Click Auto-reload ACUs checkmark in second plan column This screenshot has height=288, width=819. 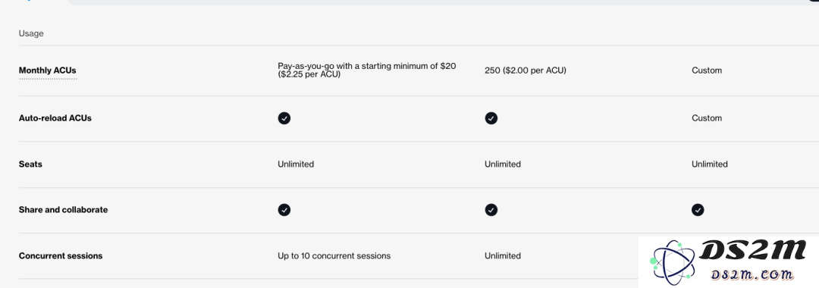(491, 118)
